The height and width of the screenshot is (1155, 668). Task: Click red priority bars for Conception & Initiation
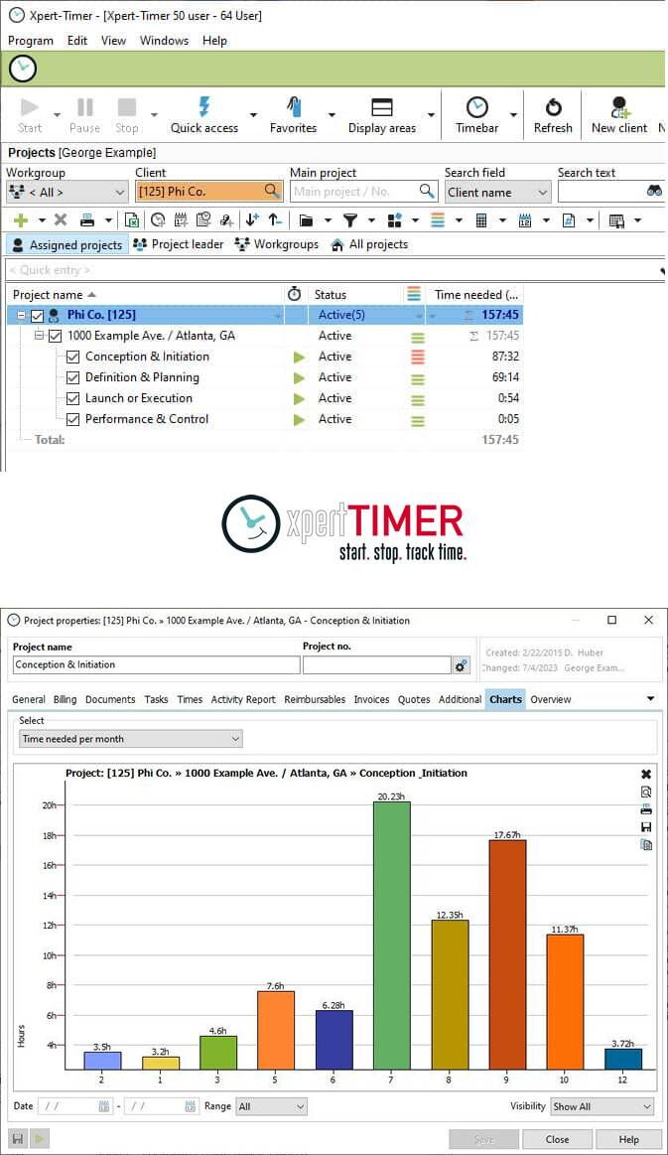pos(417,358)
